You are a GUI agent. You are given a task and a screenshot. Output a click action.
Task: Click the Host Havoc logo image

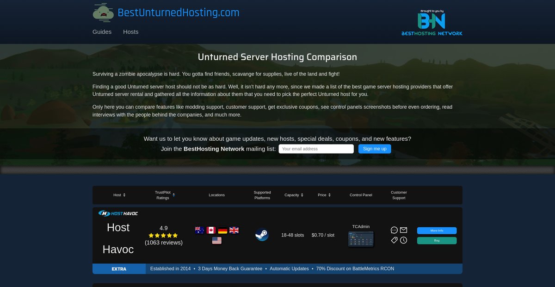point(118,213)
